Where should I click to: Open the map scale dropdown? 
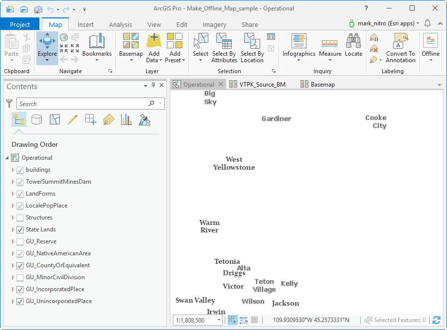coord(219,320)
